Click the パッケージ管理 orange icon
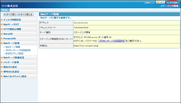This screenshot has height=103, width=181. (x=2, y=62)
